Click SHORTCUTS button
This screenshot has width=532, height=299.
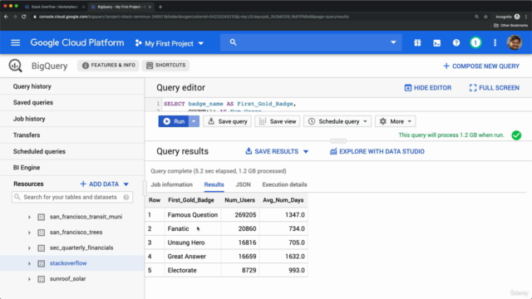tap(165, 66)
